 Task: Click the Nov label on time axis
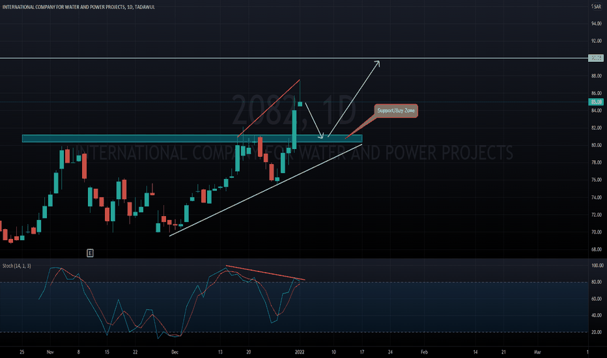[50, 352]
